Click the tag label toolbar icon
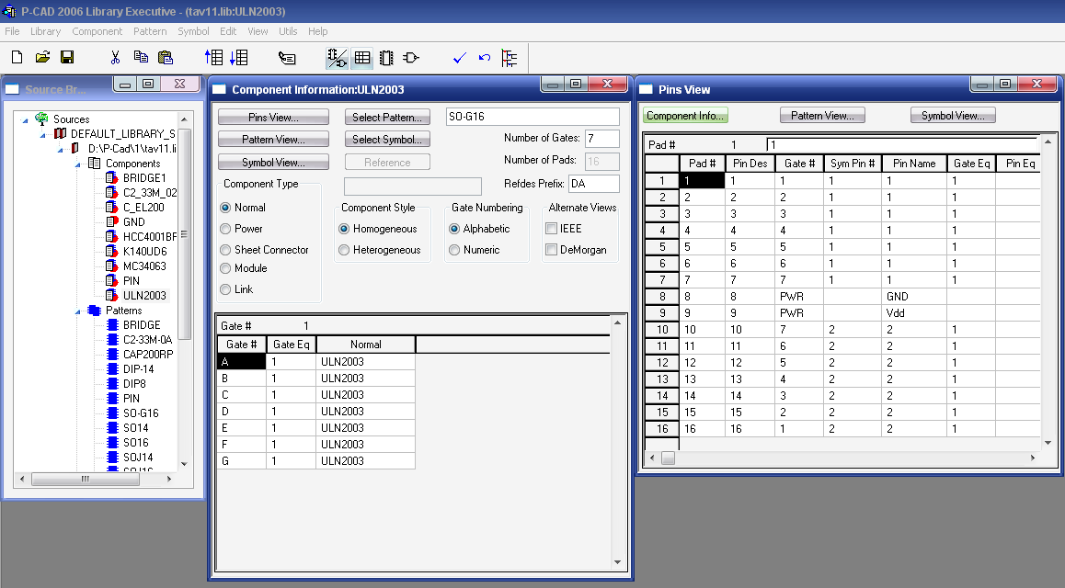The height and width of the screenshot is (588, 1065). coord(287,58)
